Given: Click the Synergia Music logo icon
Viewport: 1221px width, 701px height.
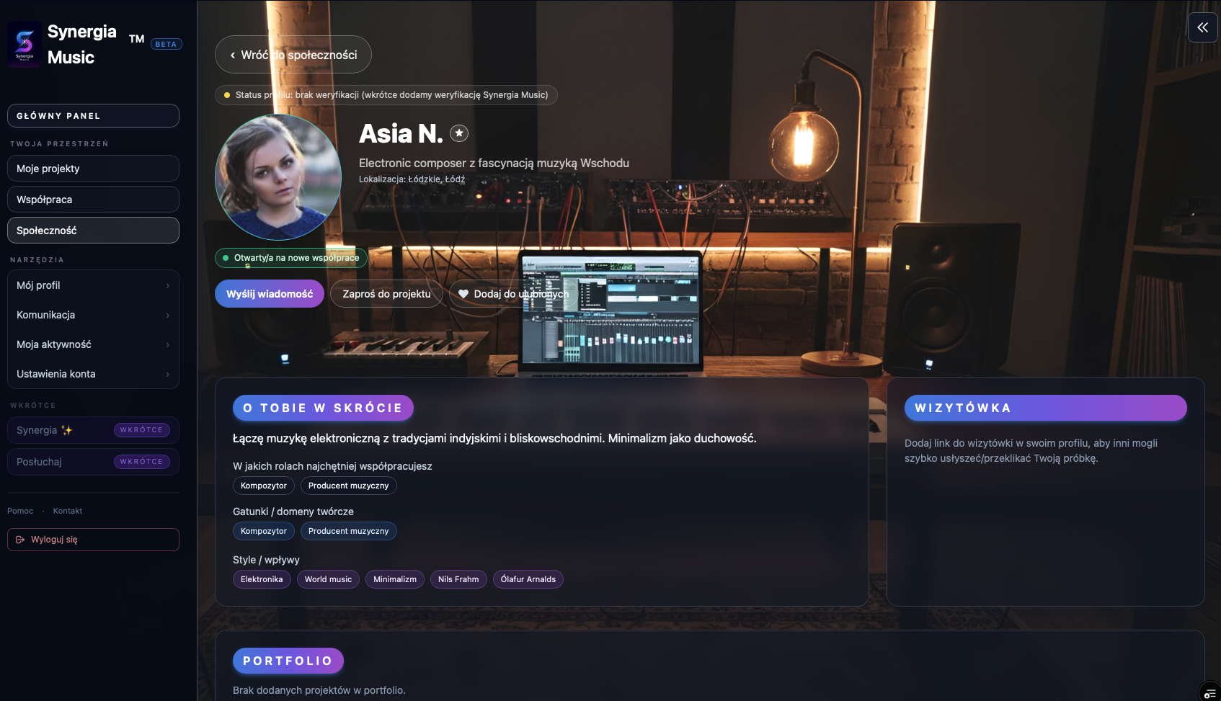Looking at the screenshot, I should pos(25,44).
